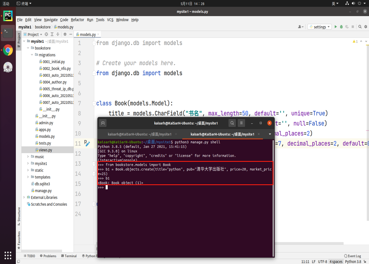Open the Tools menu
Image resolution: width=369 pixels, height=264 pixels.
100,20
